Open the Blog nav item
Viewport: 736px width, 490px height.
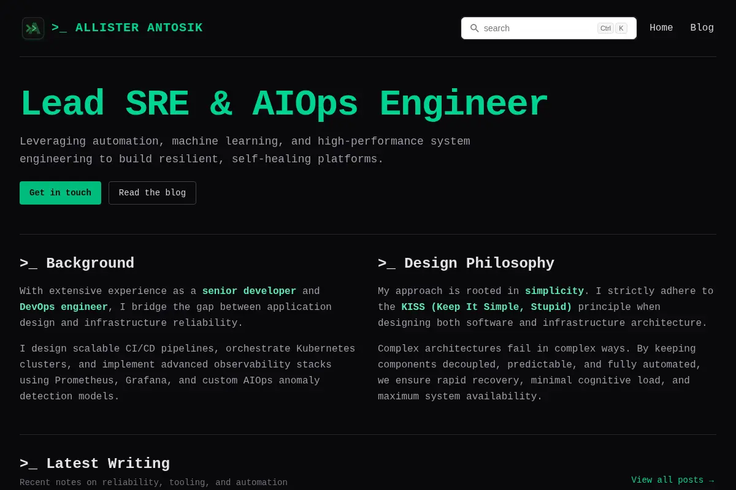click(702, 28)
